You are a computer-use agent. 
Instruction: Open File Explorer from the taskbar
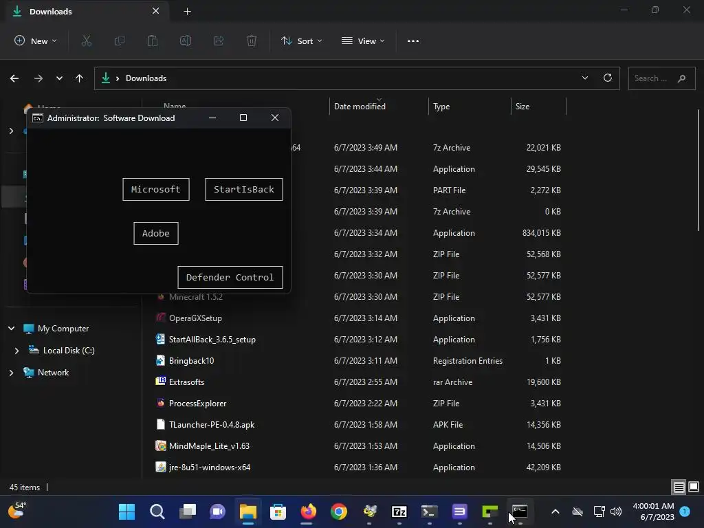coord(247,511)
